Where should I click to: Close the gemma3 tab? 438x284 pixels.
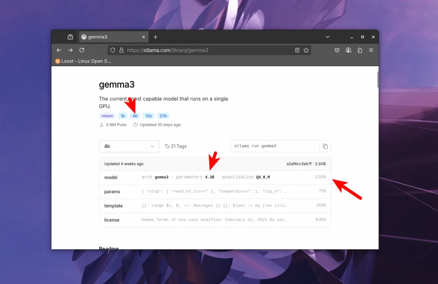tap(144, 37)
